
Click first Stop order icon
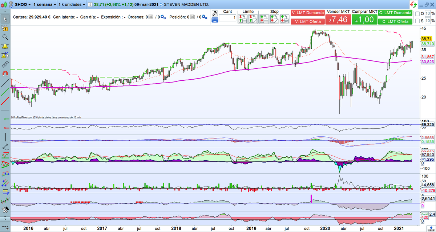[264, 19]
